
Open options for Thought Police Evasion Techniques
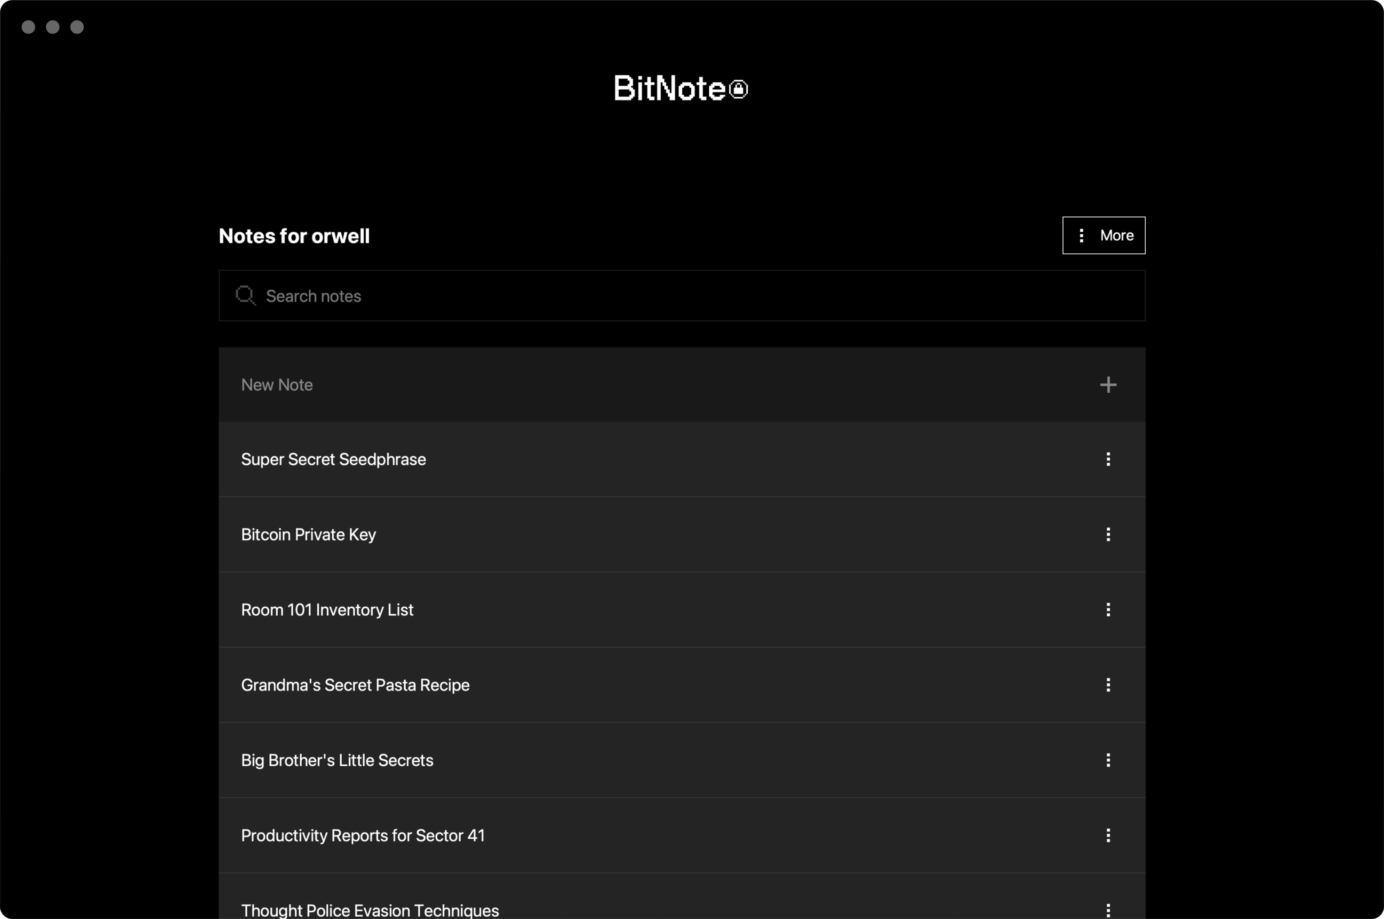(1108, 910)
